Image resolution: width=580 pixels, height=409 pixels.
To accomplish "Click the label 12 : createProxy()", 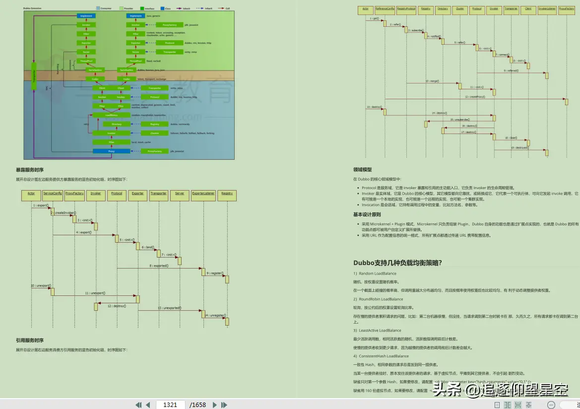I will coord(475,97).
